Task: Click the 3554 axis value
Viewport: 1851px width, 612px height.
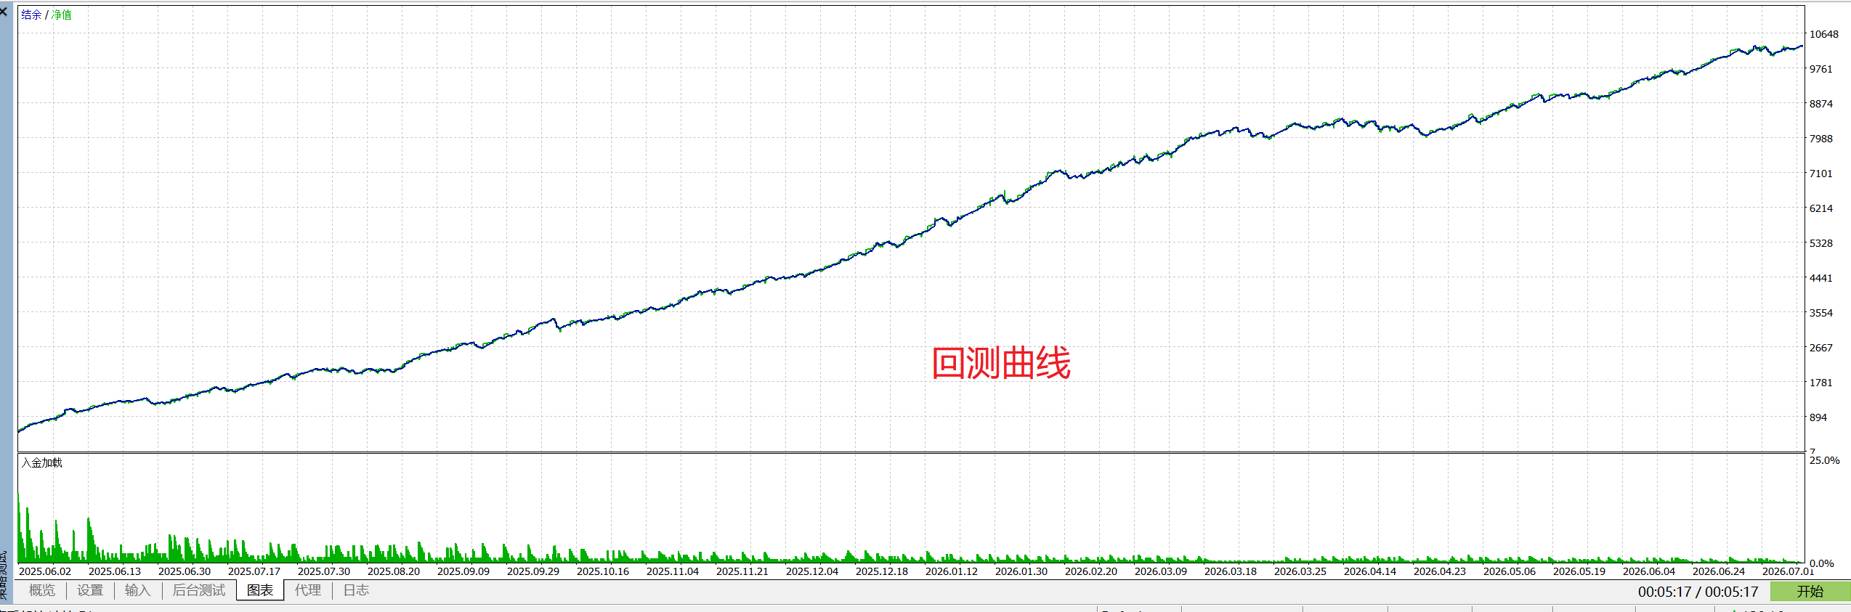Action: (1821, 313)
